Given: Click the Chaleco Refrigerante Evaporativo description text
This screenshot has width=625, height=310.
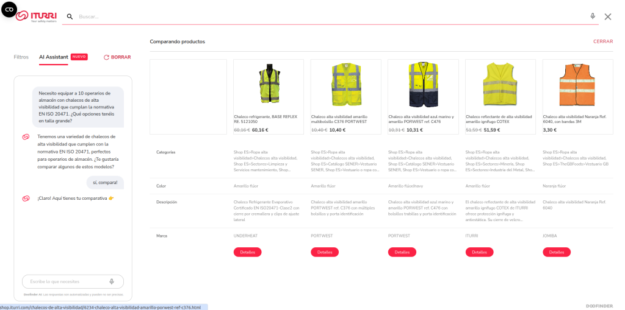Looking at the screenshot, I should [267, 211].
